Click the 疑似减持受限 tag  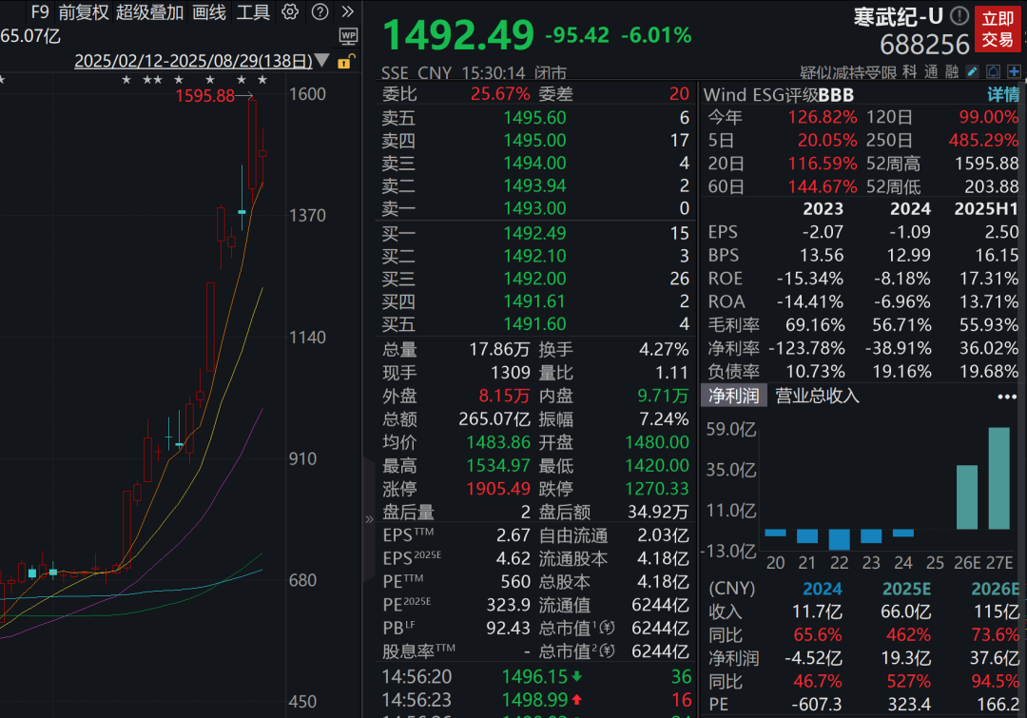pos(847,72)
